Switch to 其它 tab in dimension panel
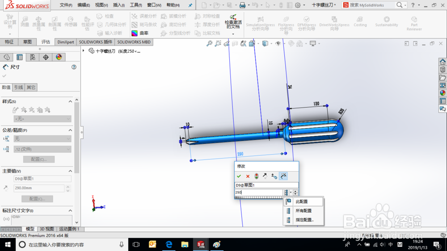 31,87
